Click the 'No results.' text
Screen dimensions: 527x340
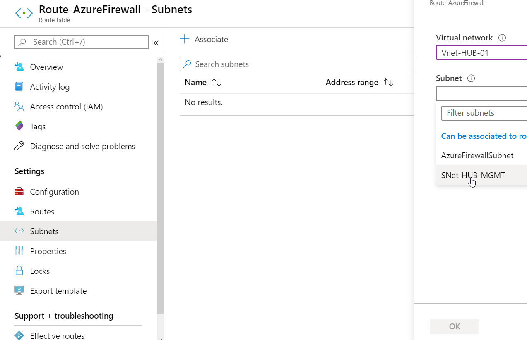coord(204,102)
